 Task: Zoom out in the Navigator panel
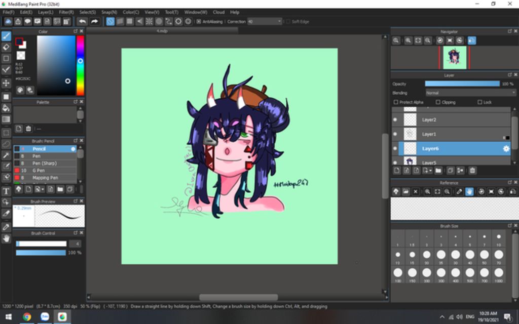coord(428,40)
